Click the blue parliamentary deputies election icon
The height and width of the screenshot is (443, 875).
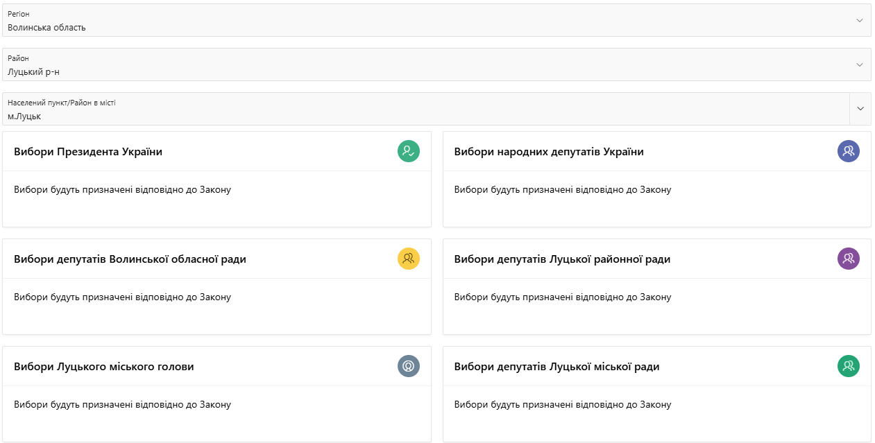point(848,151)
